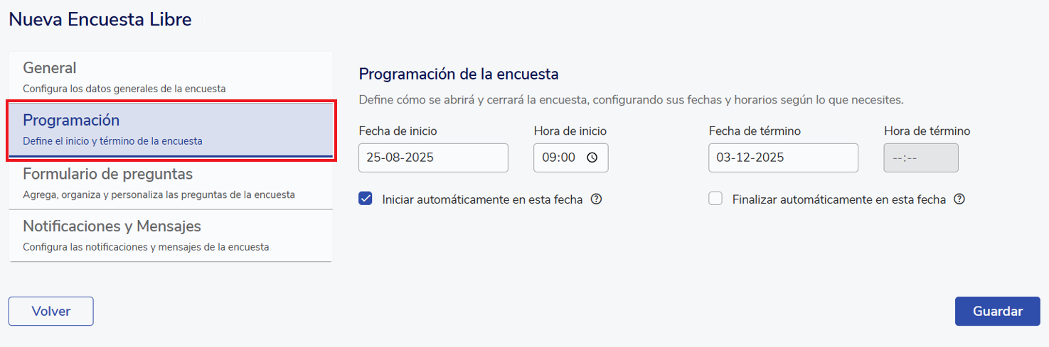Viewport: 1049px width, 347px height.
Task: Click the Programación de la encuesta heading
Action: pyautogui.click(x=459, y=74)
